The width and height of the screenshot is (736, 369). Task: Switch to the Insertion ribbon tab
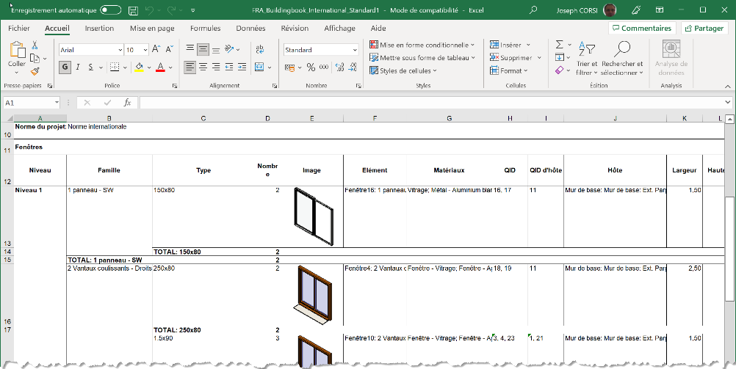(x=99, y=29)
